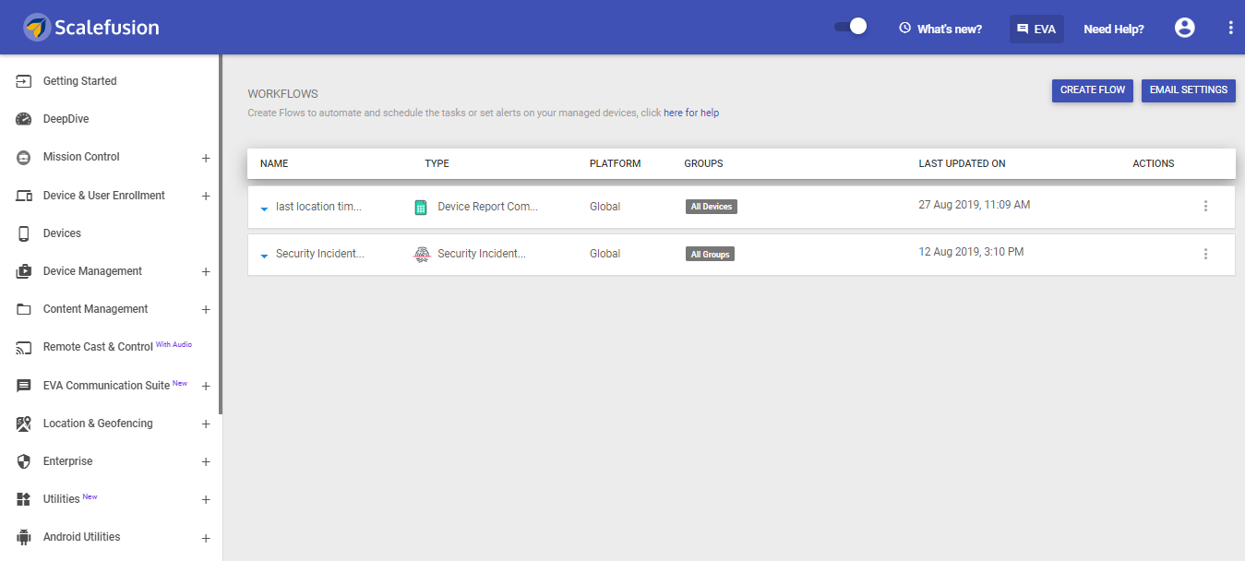
Task: Click the Mission Control icon
Action: point(24,157)
